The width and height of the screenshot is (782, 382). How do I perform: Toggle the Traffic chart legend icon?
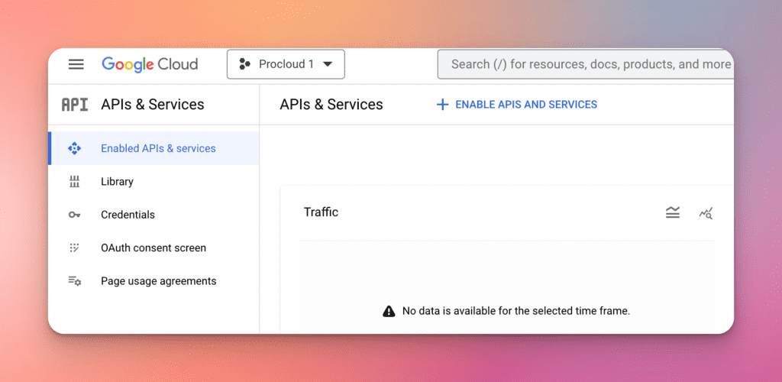[672, 212]
